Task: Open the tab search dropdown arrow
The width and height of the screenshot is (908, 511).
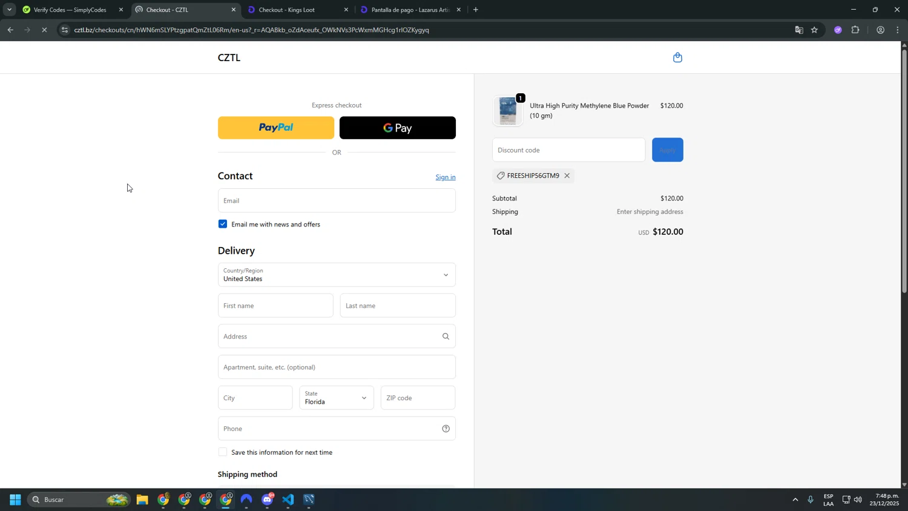Action: pos(9,10)
